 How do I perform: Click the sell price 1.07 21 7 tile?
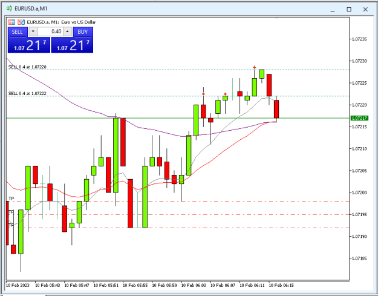[x=29, y=45]
